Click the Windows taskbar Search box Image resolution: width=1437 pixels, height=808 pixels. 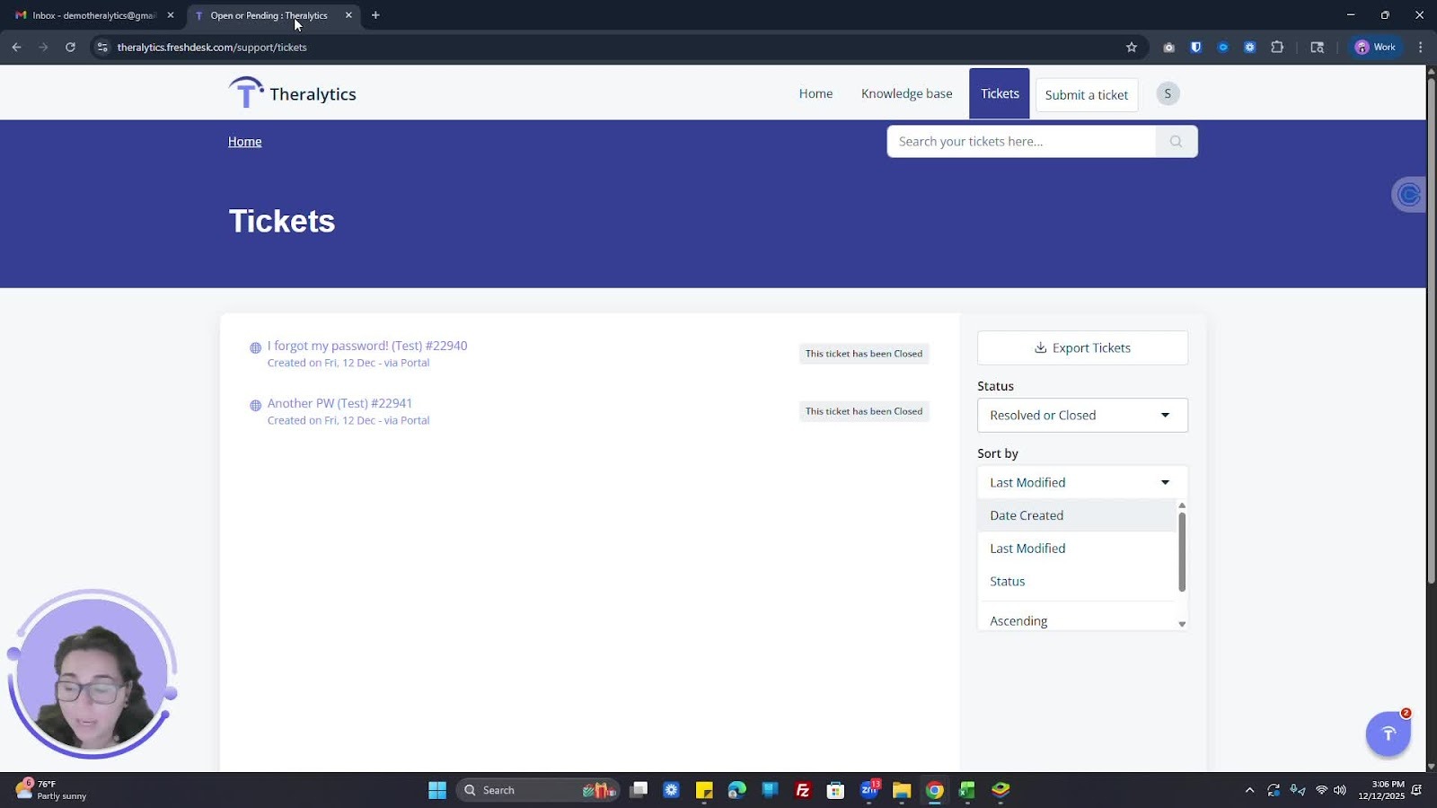point(537,790)
